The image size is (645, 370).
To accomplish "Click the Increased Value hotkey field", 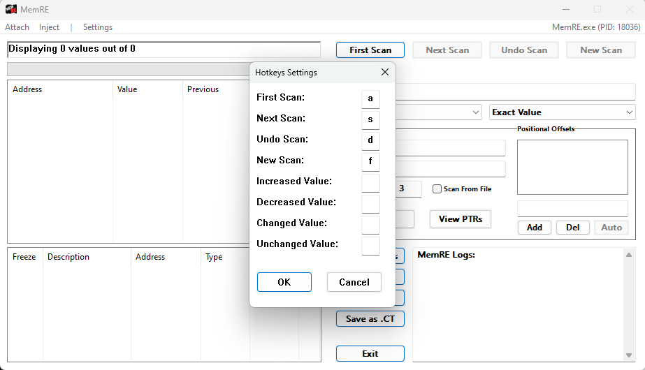I will pyautogui.click(x=370, y=183).
